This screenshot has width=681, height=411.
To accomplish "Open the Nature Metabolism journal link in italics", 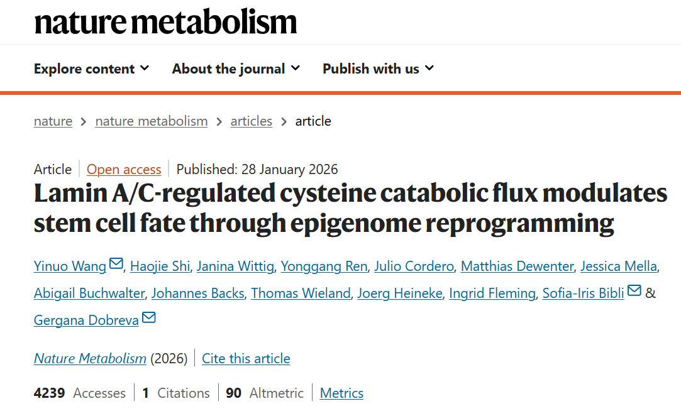I will tap(90, 359).
